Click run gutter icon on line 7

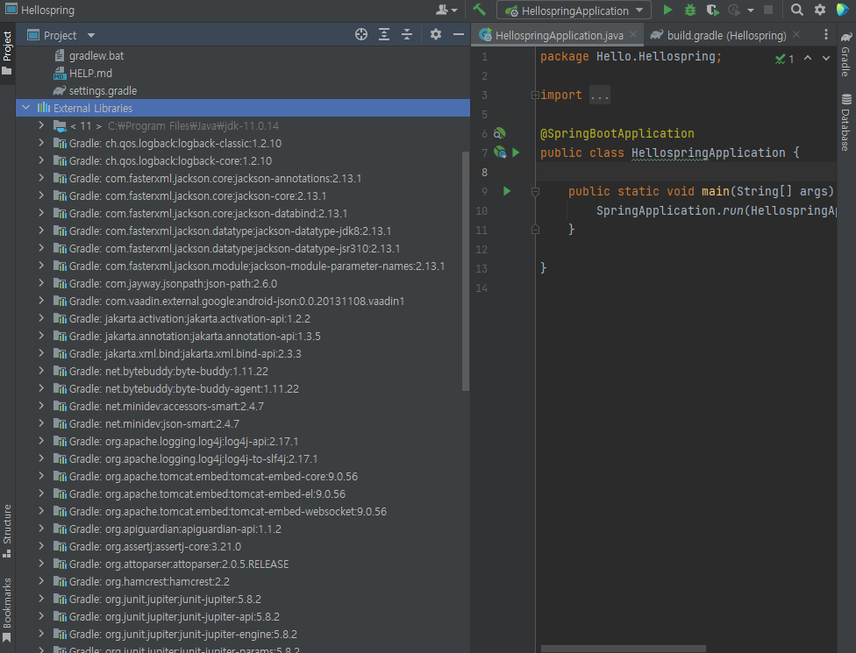pos(516,153)
